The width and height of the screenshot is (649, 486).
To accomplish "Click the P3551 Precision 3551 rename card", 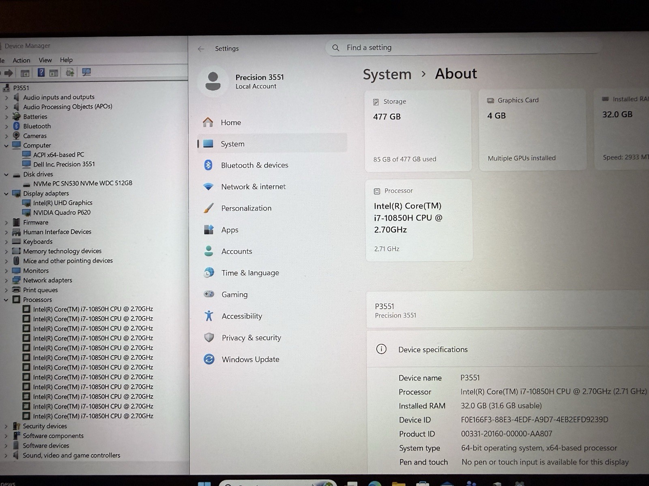I will coord(508,310).
